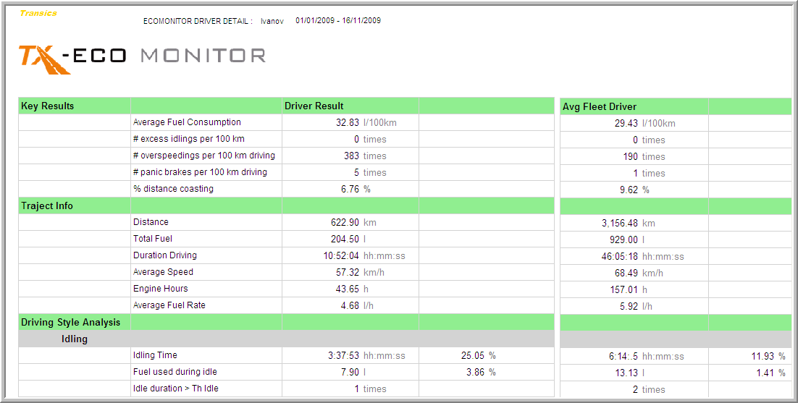
Task: Click the grey Idling subsection header
Action: [x=75, y=339]
